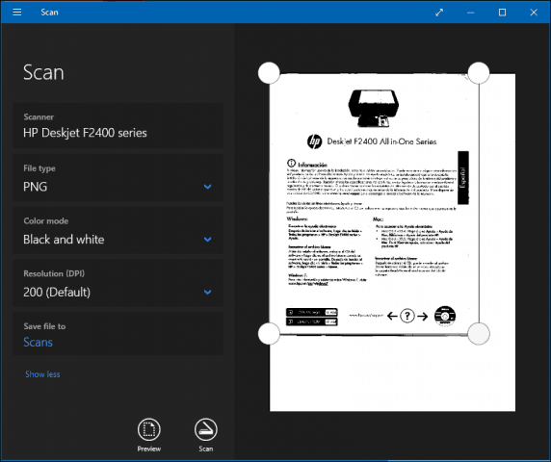Select the top-right crop handle

[479, 73]
